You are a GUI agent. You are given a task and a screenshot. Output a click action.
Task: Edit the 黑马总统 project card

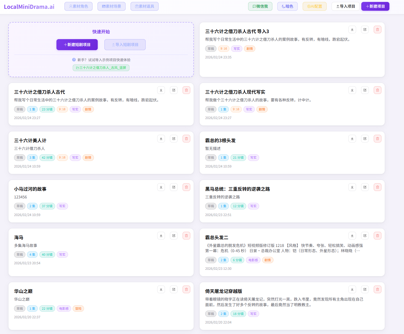[365, 187]
